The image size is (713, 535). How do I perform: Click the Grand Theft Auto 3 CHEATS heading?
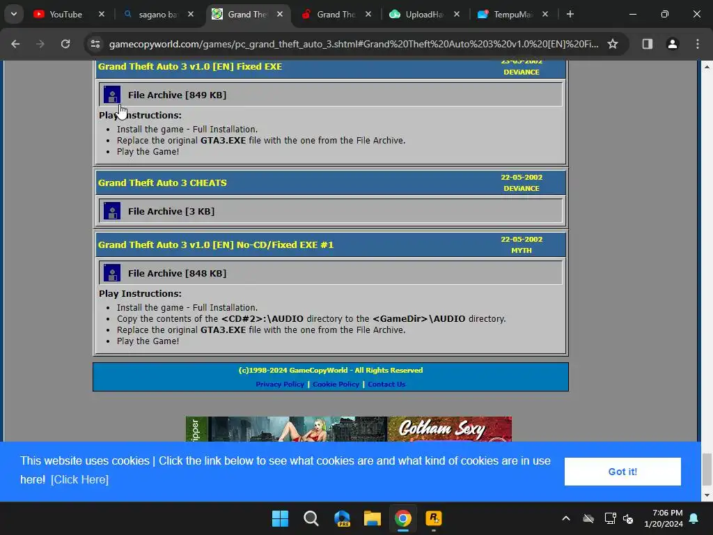tap(162, 183)
